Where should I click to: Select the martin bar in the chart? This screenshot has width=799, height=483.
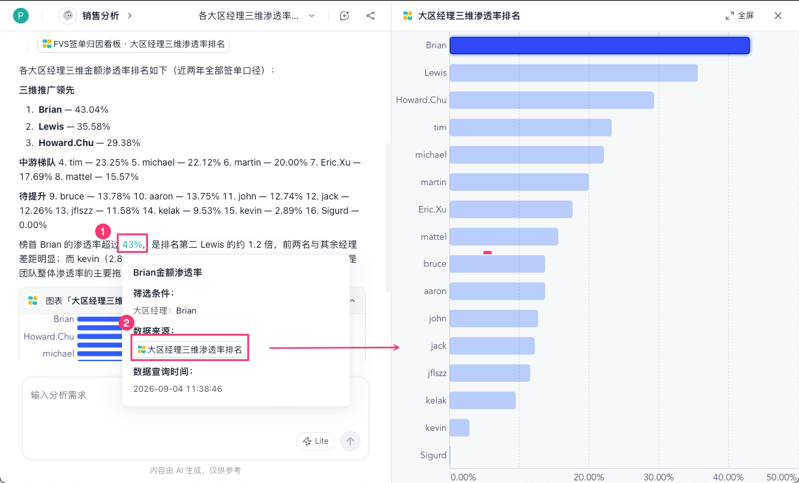click(x=519, y=182)
